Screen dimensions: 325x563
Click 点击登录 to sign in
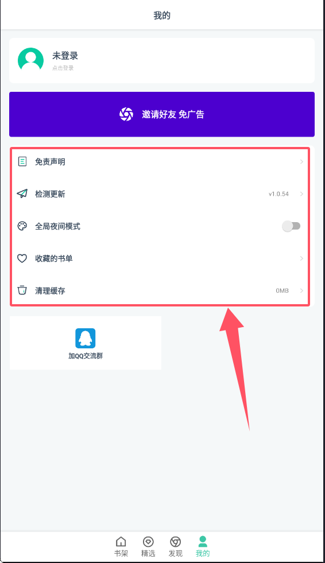[x=63, y=68]
